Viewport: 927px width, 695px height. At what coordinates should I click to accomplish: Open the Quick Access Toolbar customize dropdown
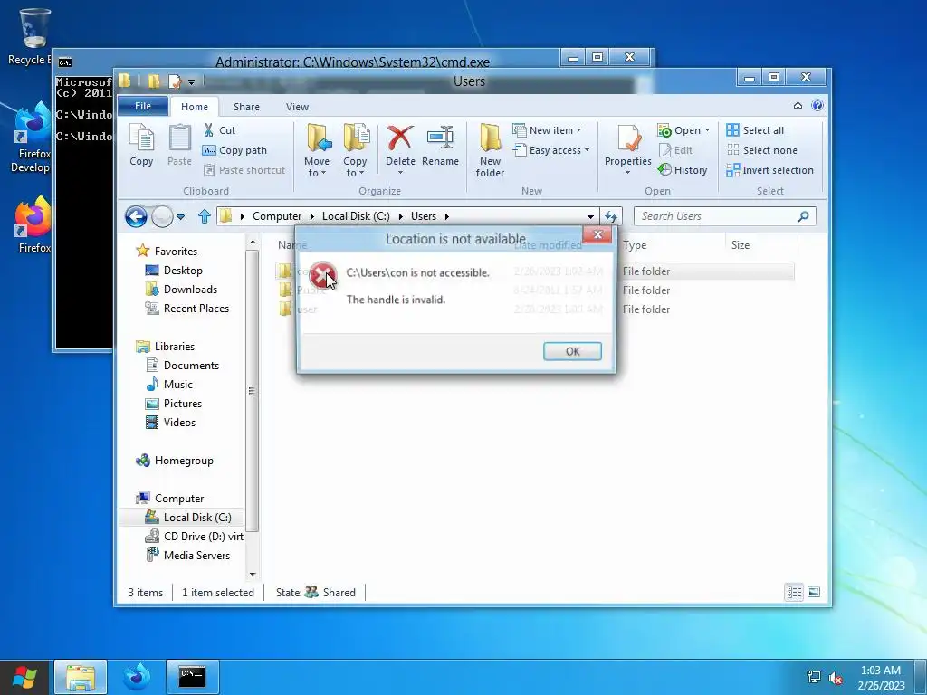(x=192, y=82)
